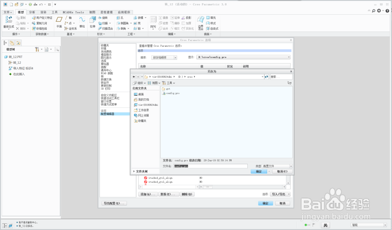Click 用户定义特征 tool
The width and height of the screenshot is (392, 230).
[x=42, y=18]
